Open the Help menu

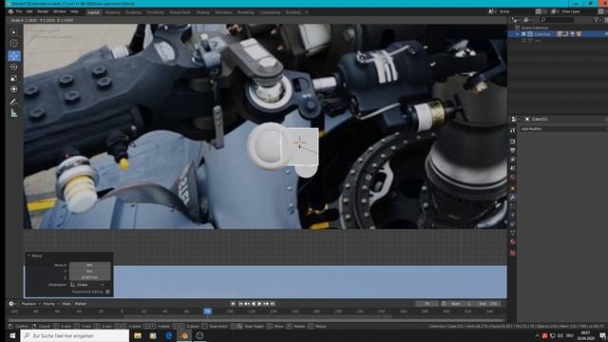pos(74,12)
